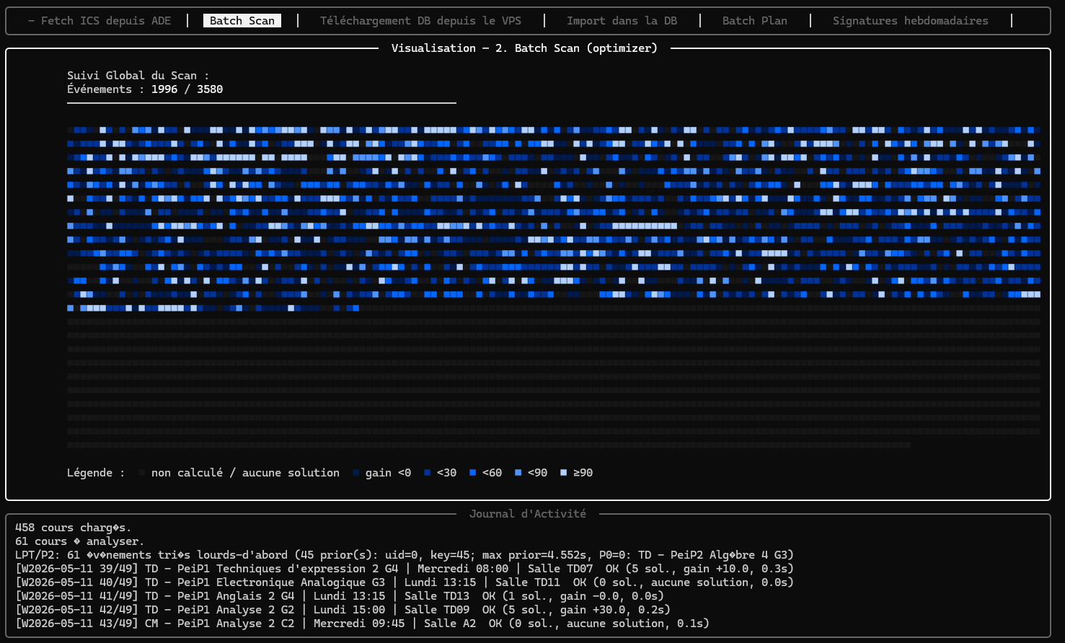
Task: Click the 'gain <0' legend swatch
Action: (x=356, y=473)
